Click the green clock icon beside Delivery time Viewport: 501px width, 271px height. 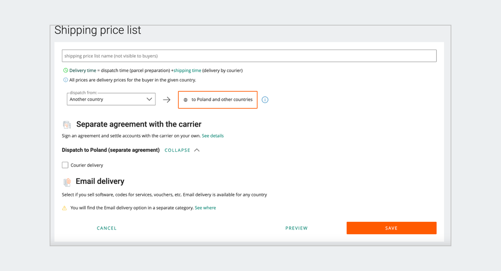tap(66, 70)
